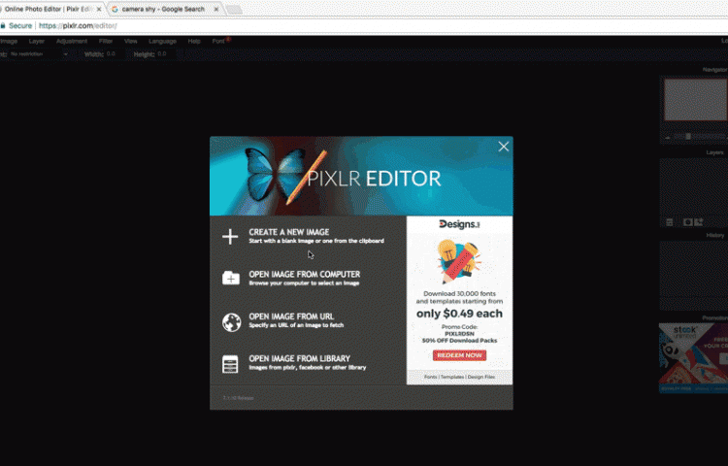Open a new browser tab

234,10
